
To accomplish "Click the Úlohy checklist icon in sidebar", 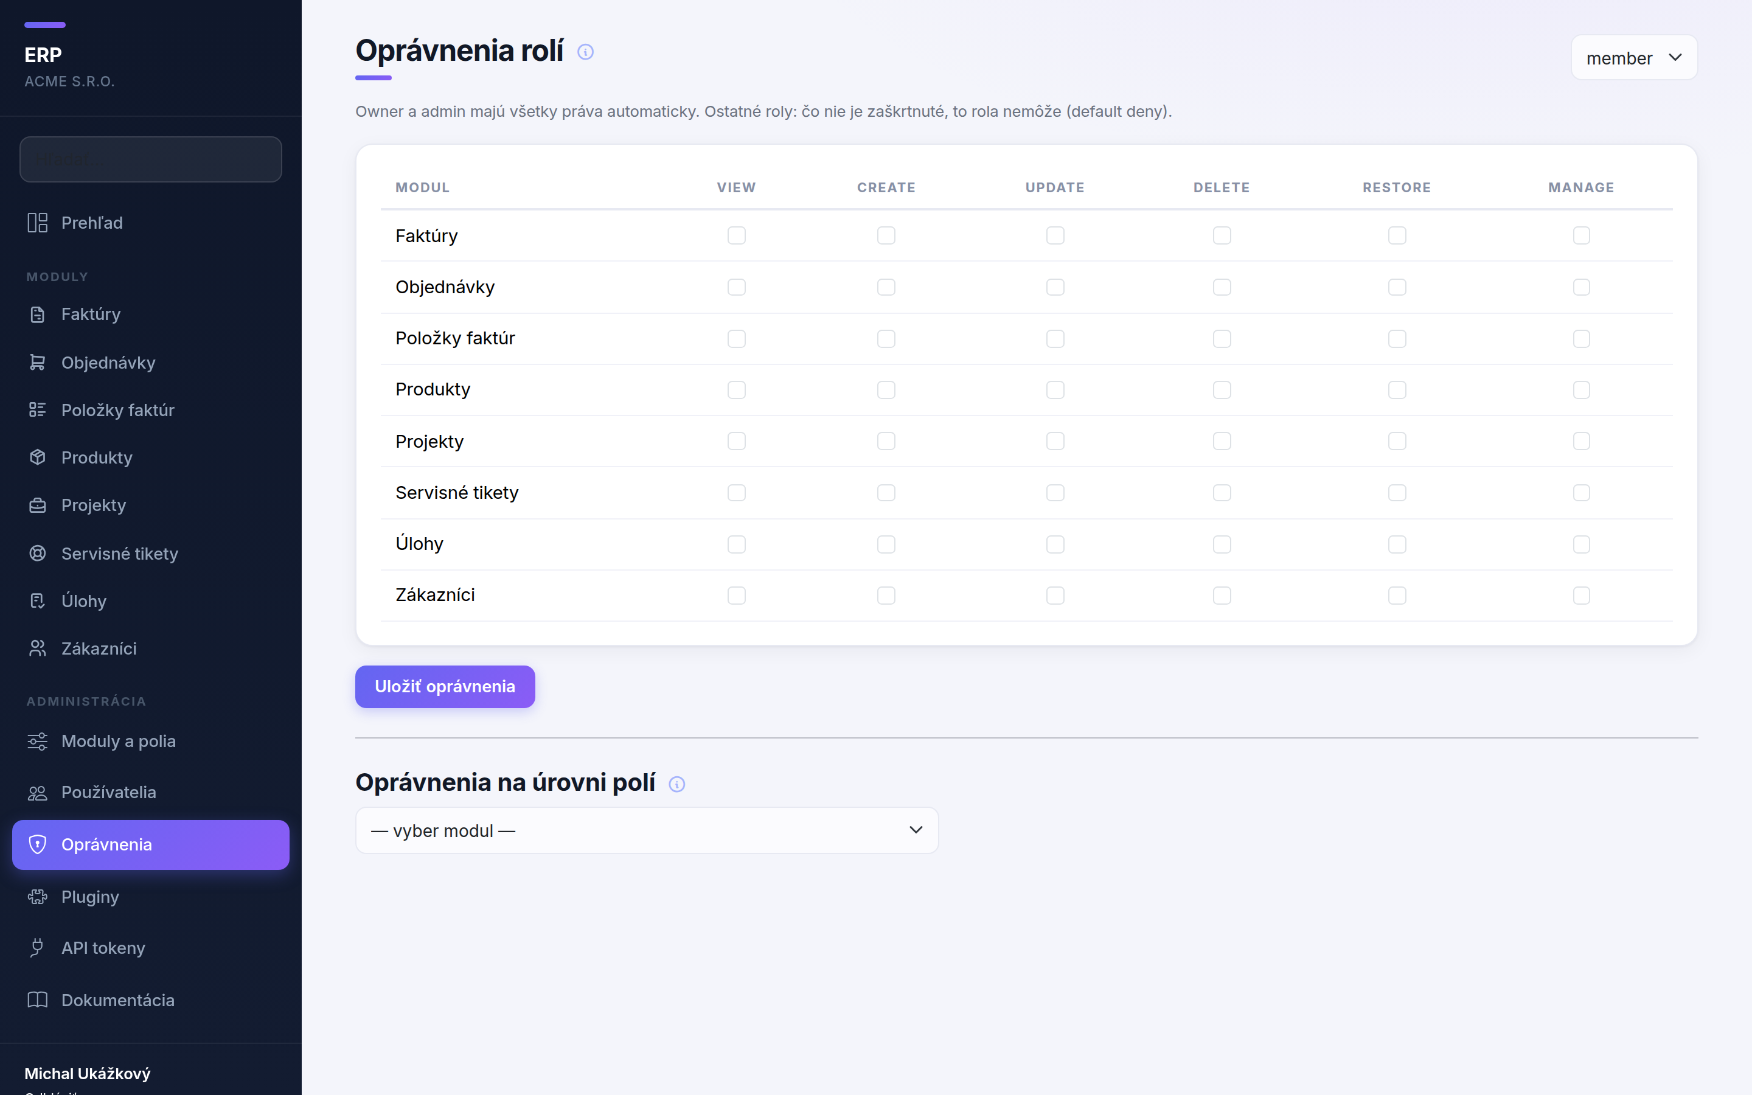I will [x=37, y=600].
